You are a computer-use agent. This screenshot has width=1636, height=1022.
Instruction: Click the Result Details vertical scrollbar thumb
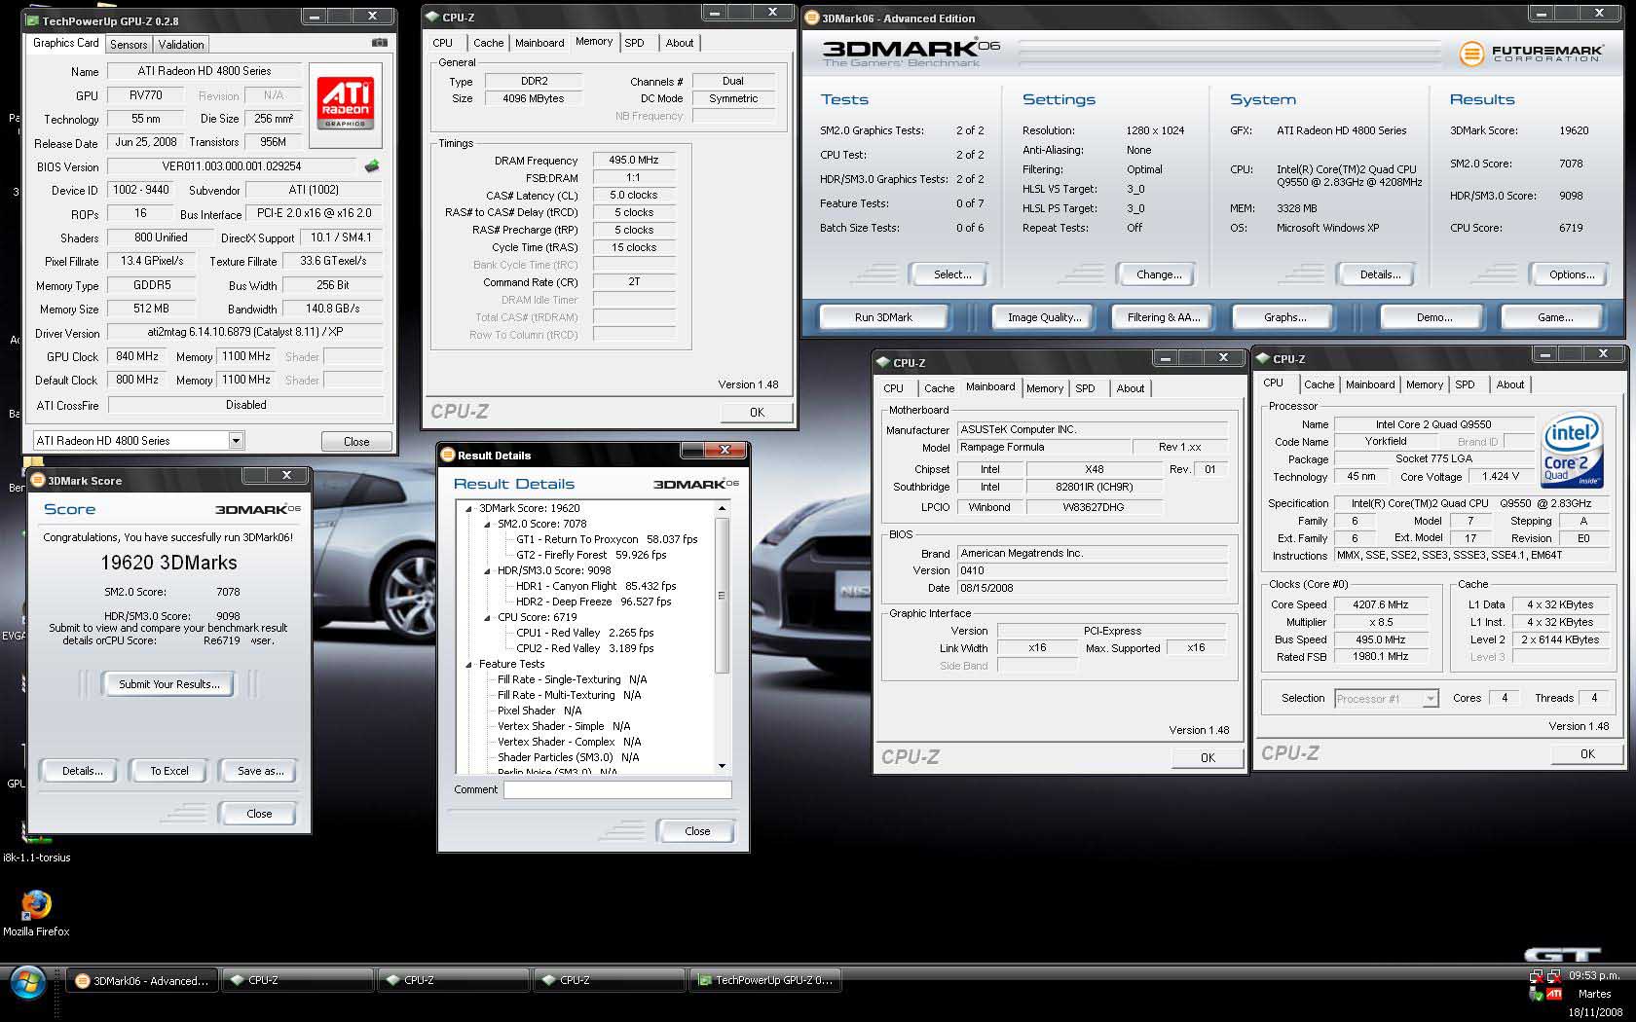tap(722, 594)
